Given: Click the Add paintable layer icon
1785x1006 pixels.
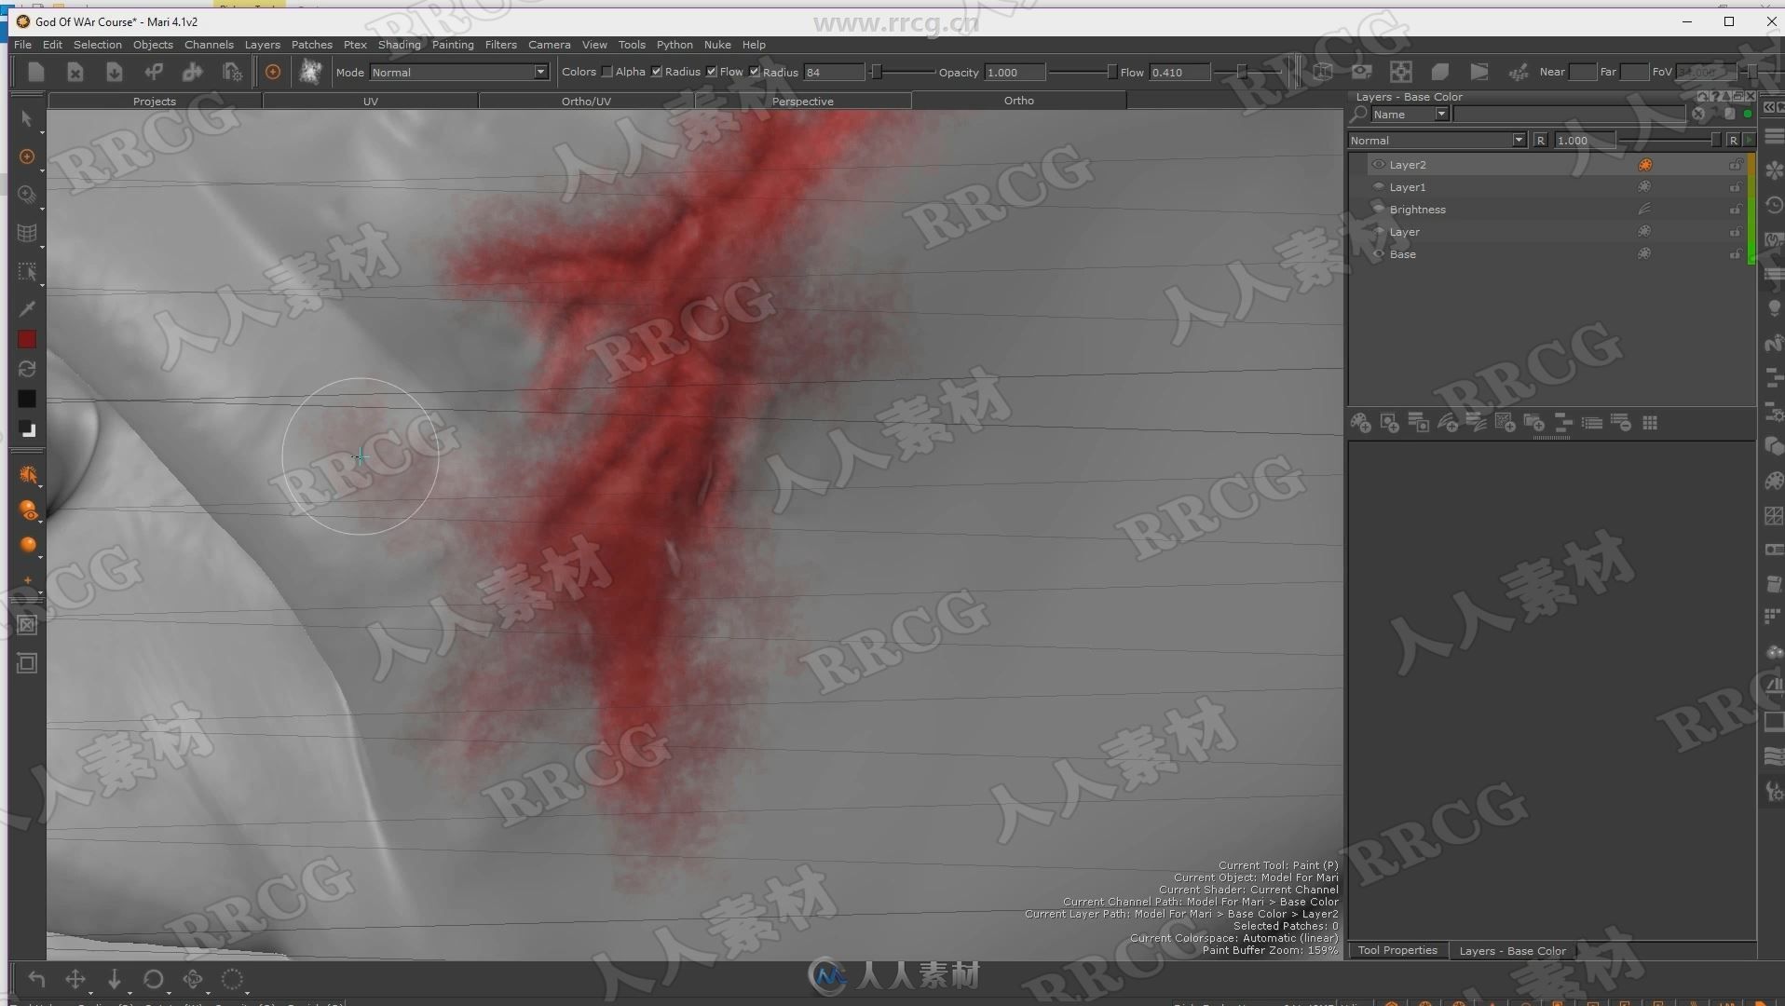Looking at the screenshot, I should (x=1360, y=423).
